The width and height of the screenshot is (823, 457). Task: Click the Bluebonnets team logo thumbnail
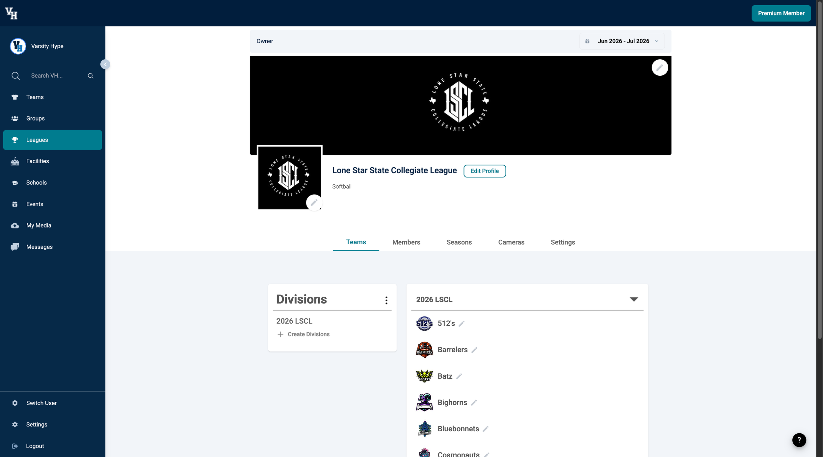(x=424, y=429)
